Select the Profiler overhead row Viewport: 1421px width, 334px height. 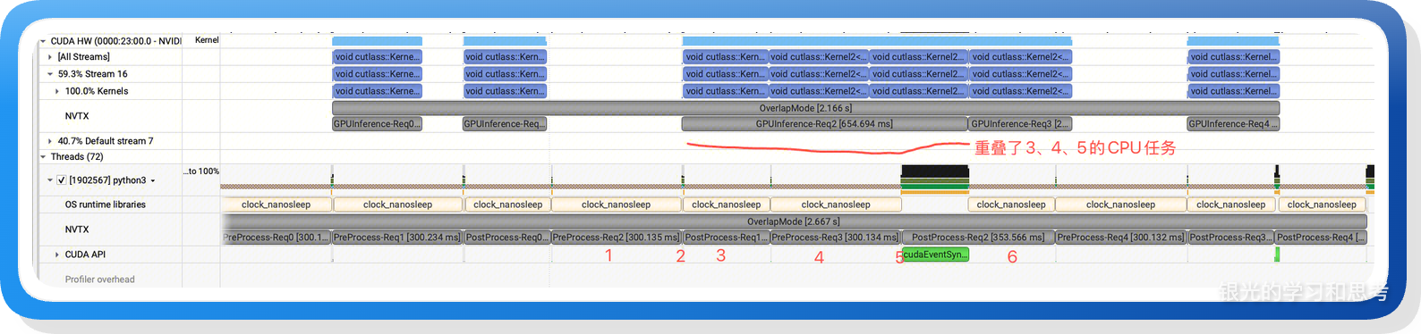pos(99,280)
